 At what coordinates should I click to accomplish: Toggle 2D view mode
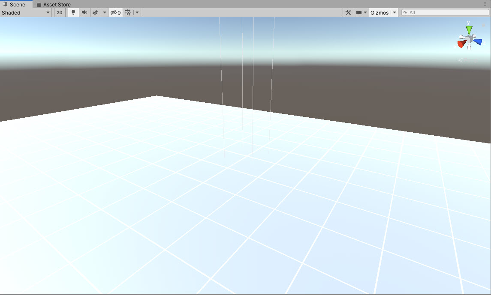(60, 12)
